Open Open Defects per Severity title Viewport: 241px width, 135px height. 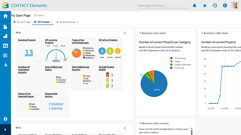(x=81, y=68)
